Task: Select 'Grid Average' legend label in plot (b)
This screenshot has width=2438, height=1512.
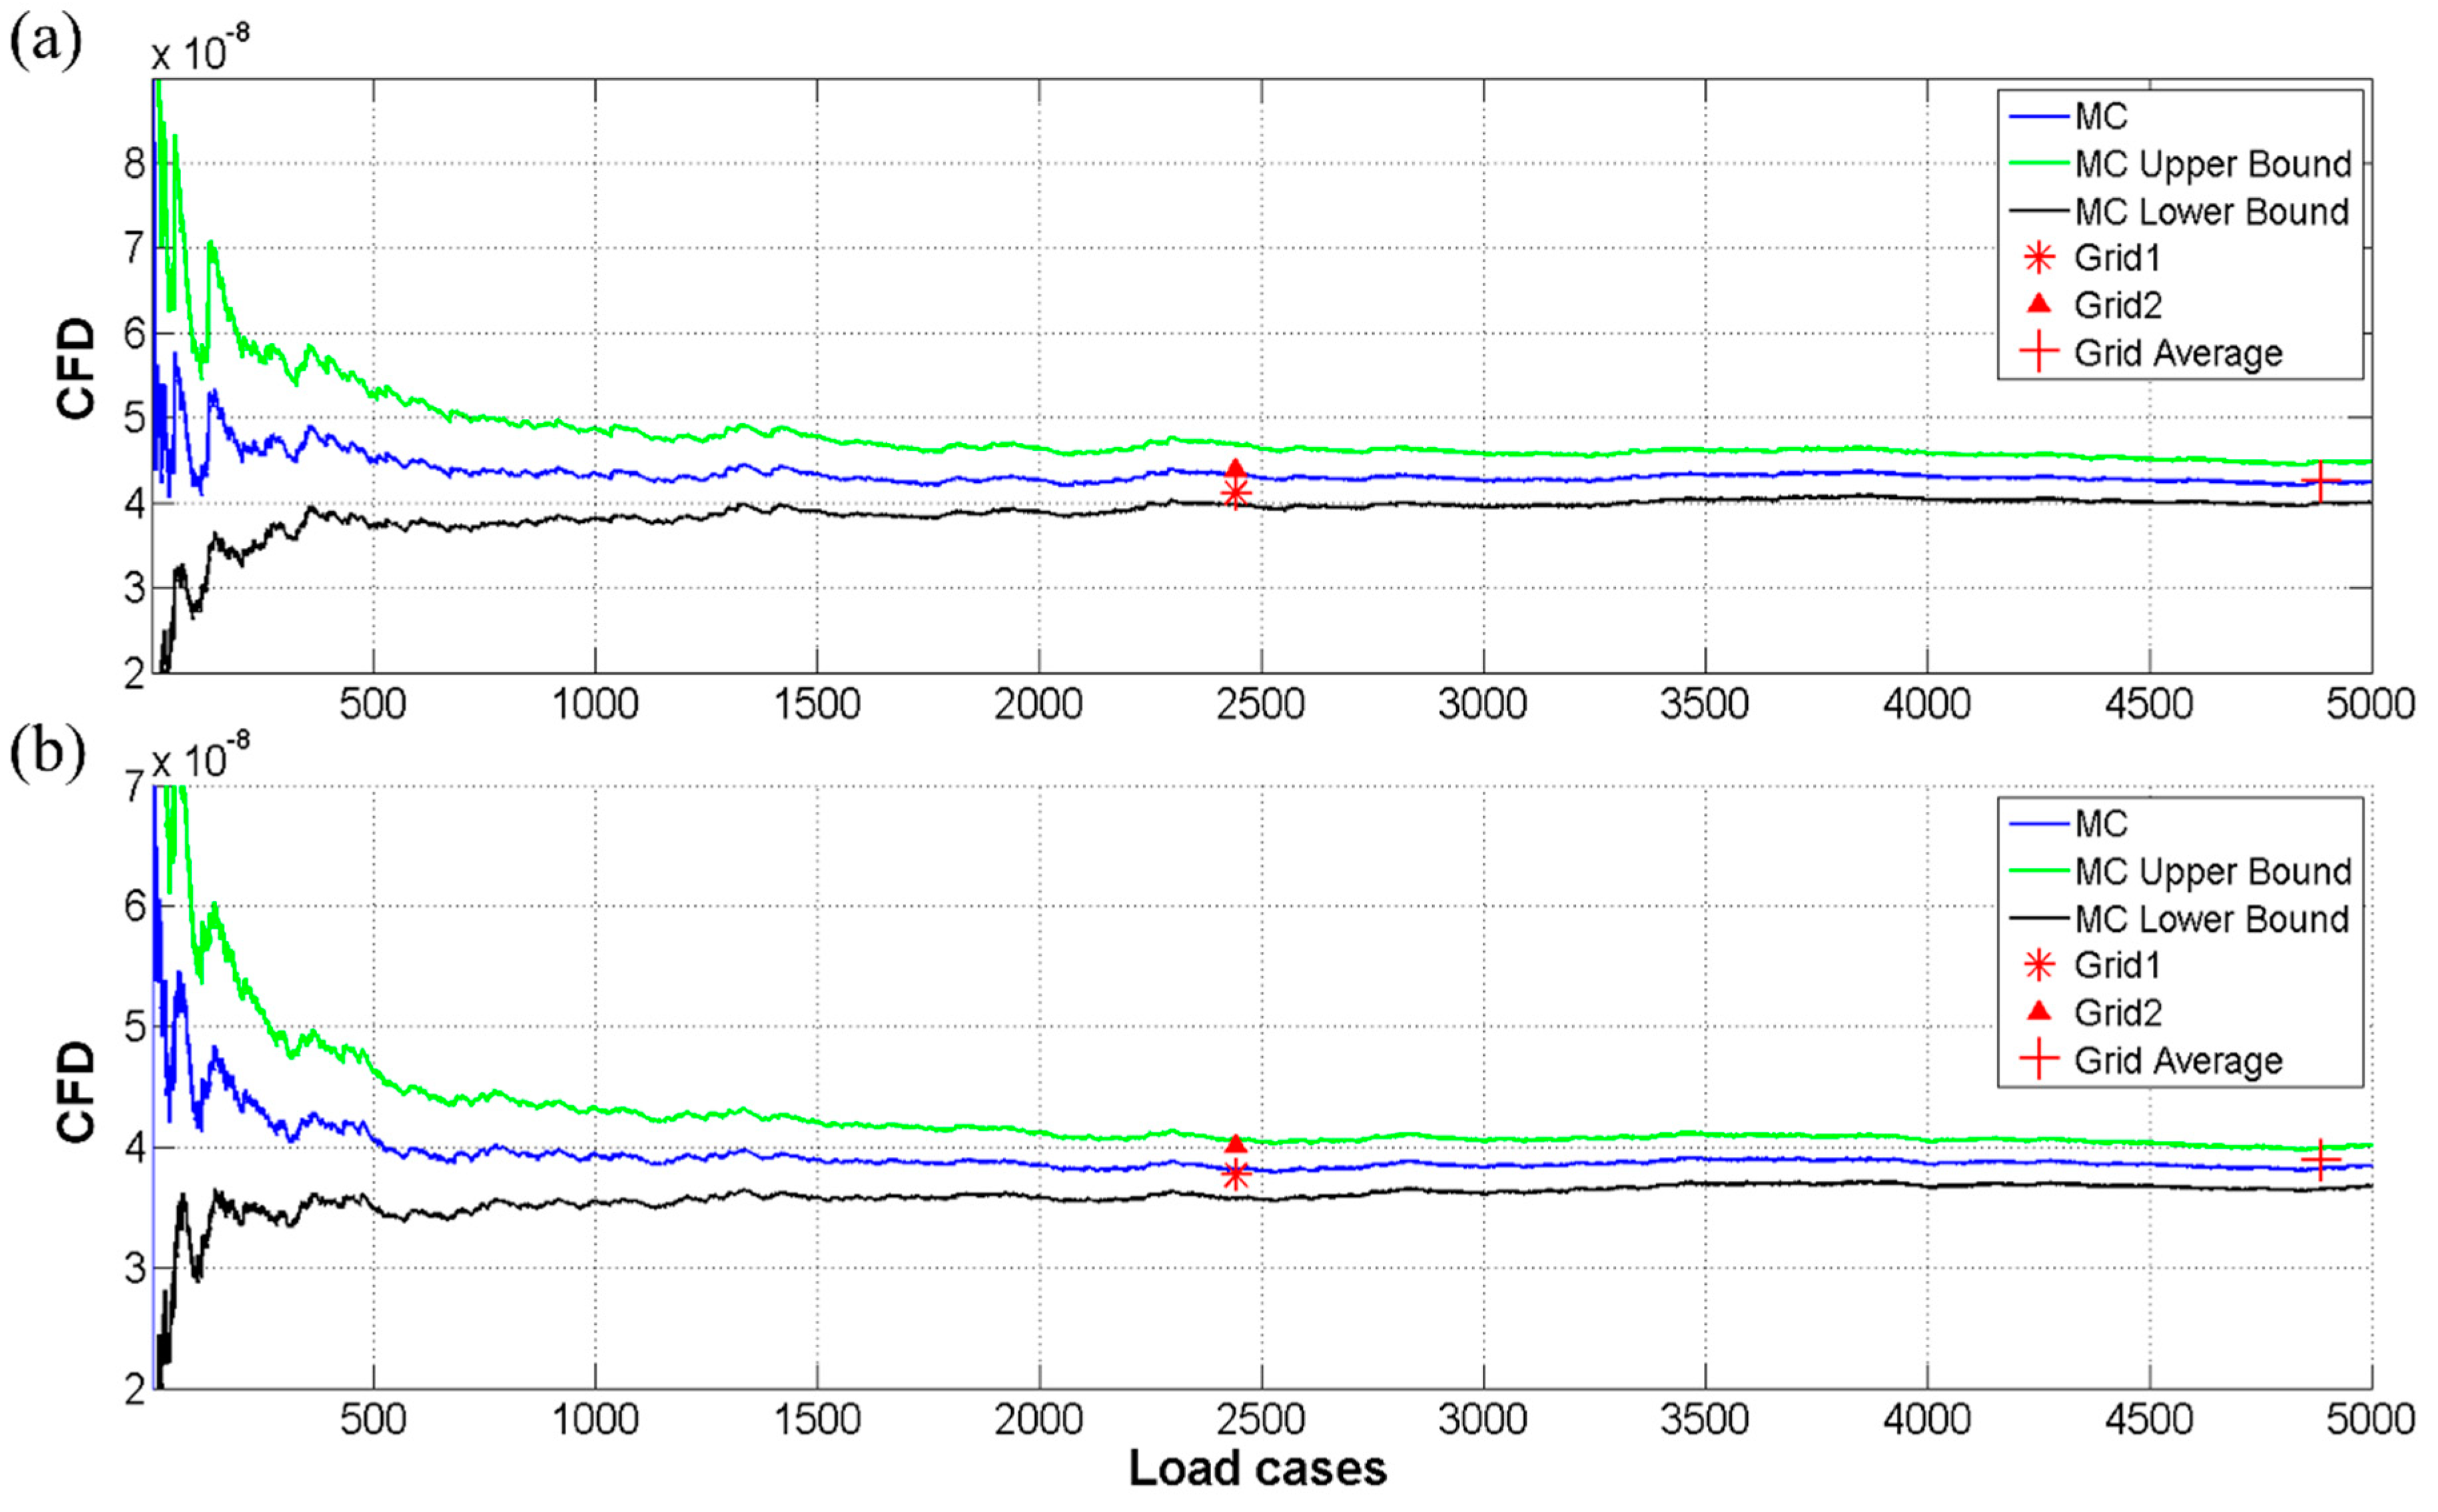Action: click(2178, 1060)
